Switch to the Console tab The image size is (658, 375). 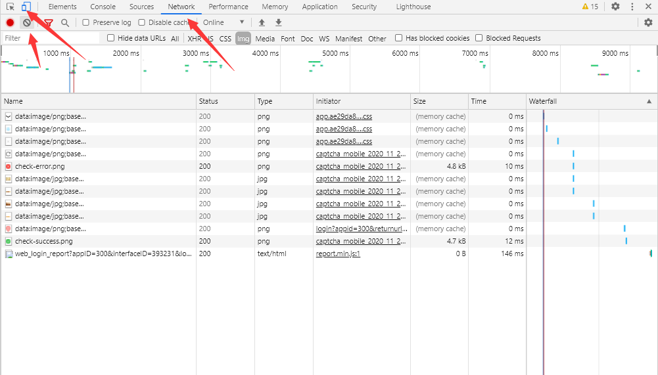click(x=103, y=7)
